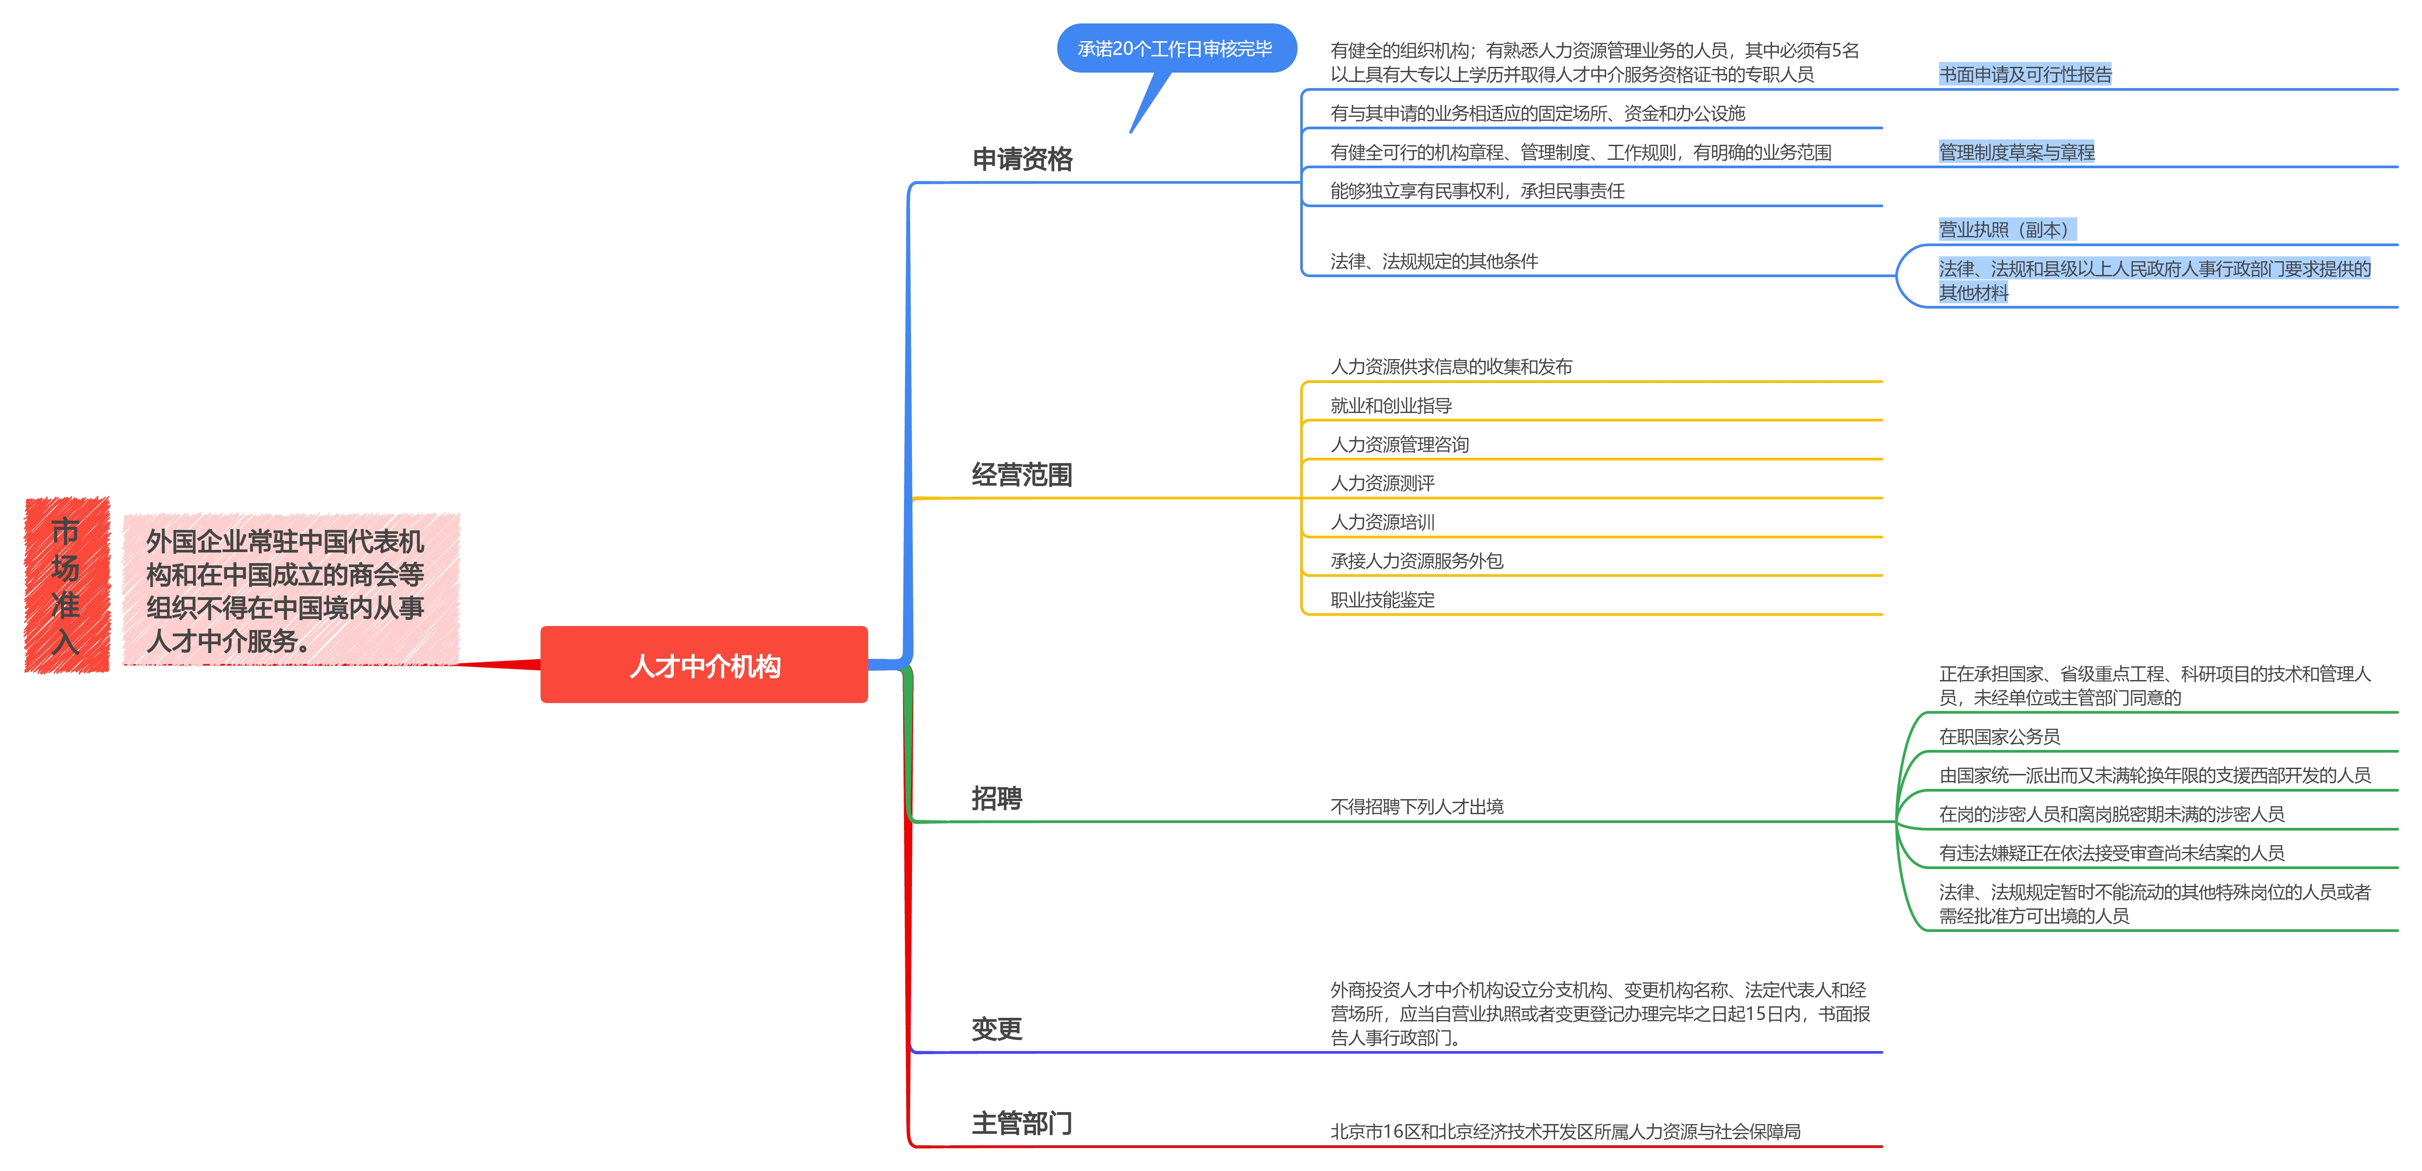Image resolution: width=2422 pixels, height=1171 pixels.
Task: Click the 职业技能鉴定 subtopic
Action: (1382, 600)
